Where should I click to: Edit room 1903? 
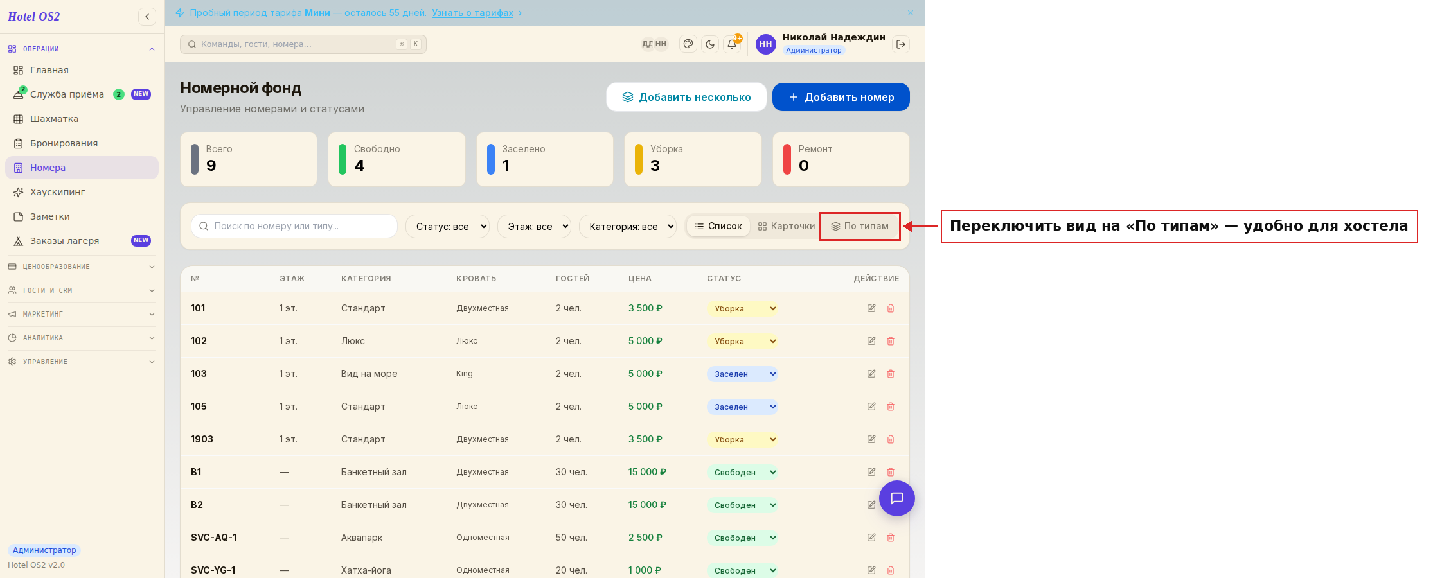tap(871, 439)
